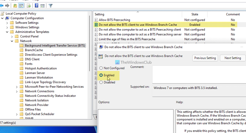Select the Disabled radio button
The height and width of the screenshot is (133, 246).
point(101,82)
